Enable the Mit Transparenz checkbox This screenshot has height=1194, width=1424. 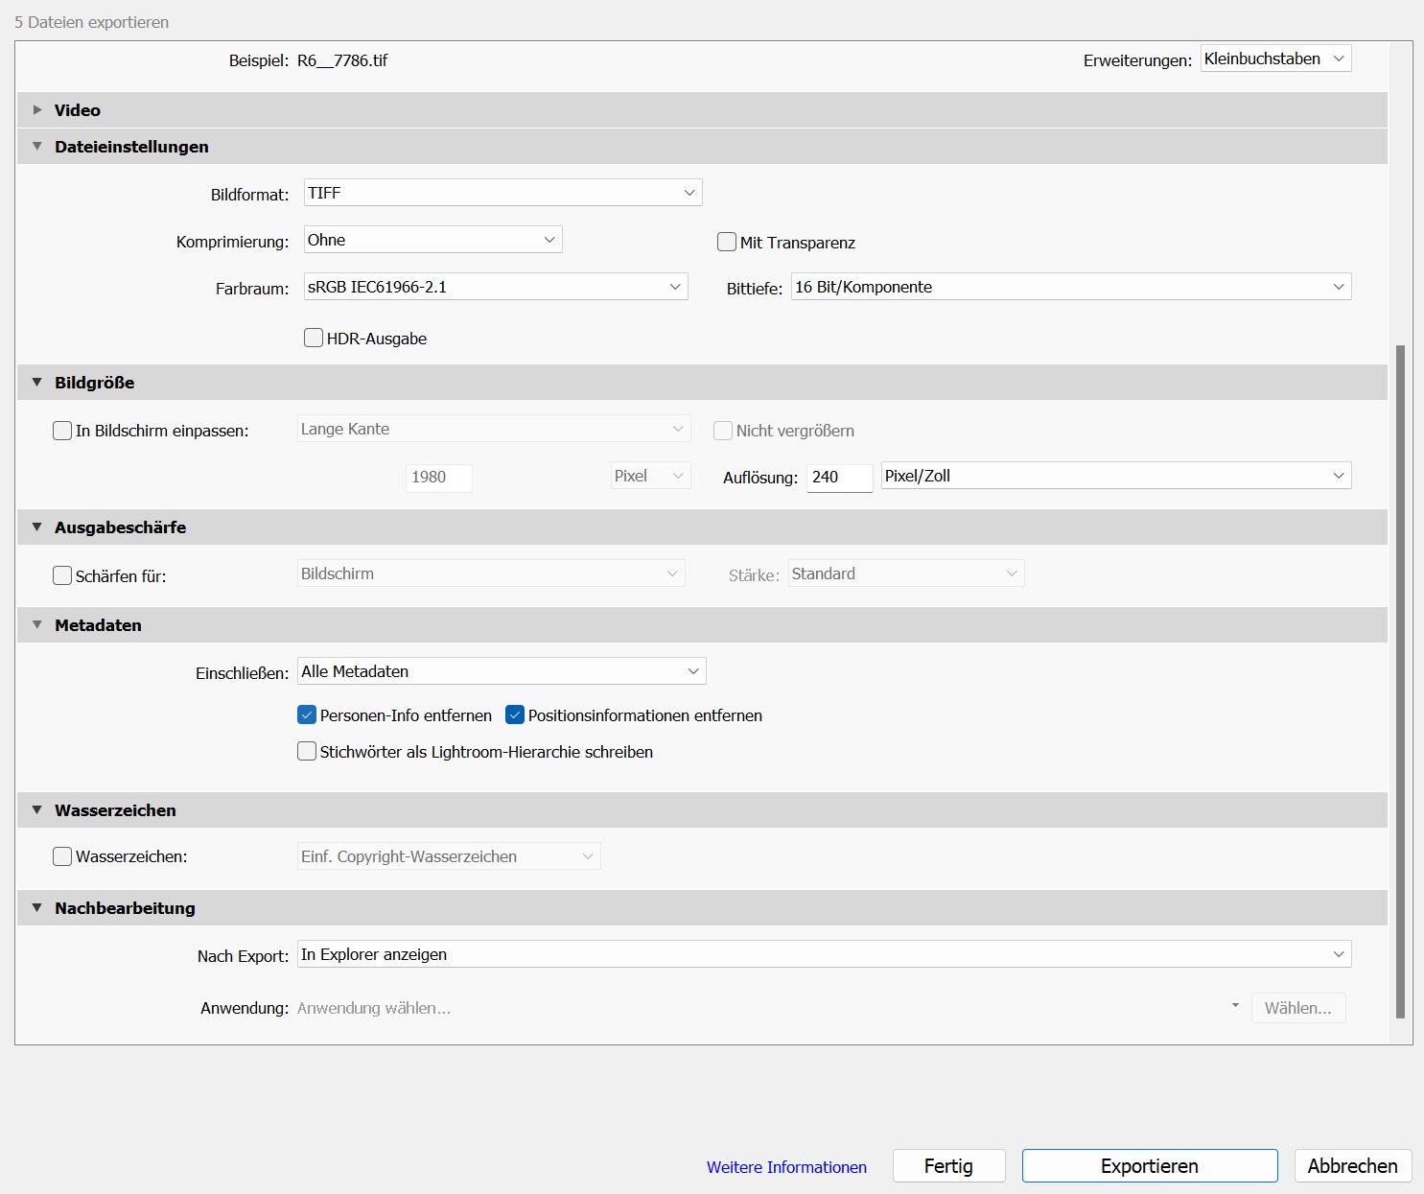pos(727,243)
